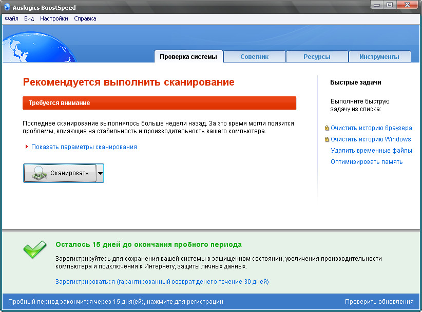Click the trial period status bar registration message
The image size is (422, 312).
coord(116,302)
